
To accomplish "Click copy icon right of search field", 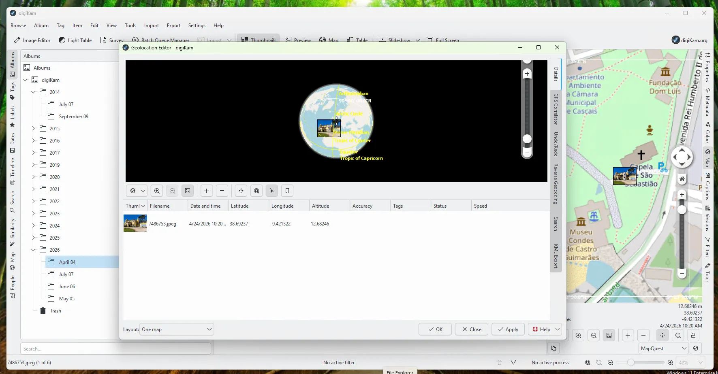I will click(x=553, y=348).
